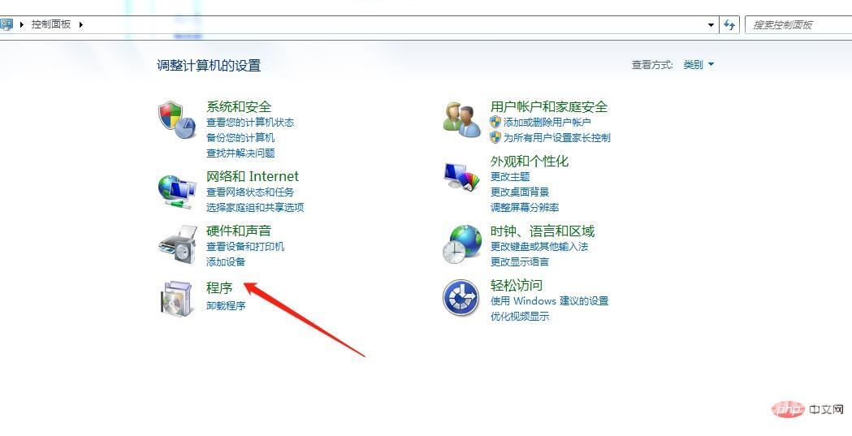Expand the arrow after 控制面板 breadcrumb
The image size is (852, 436).
click(x=80, y=24)
